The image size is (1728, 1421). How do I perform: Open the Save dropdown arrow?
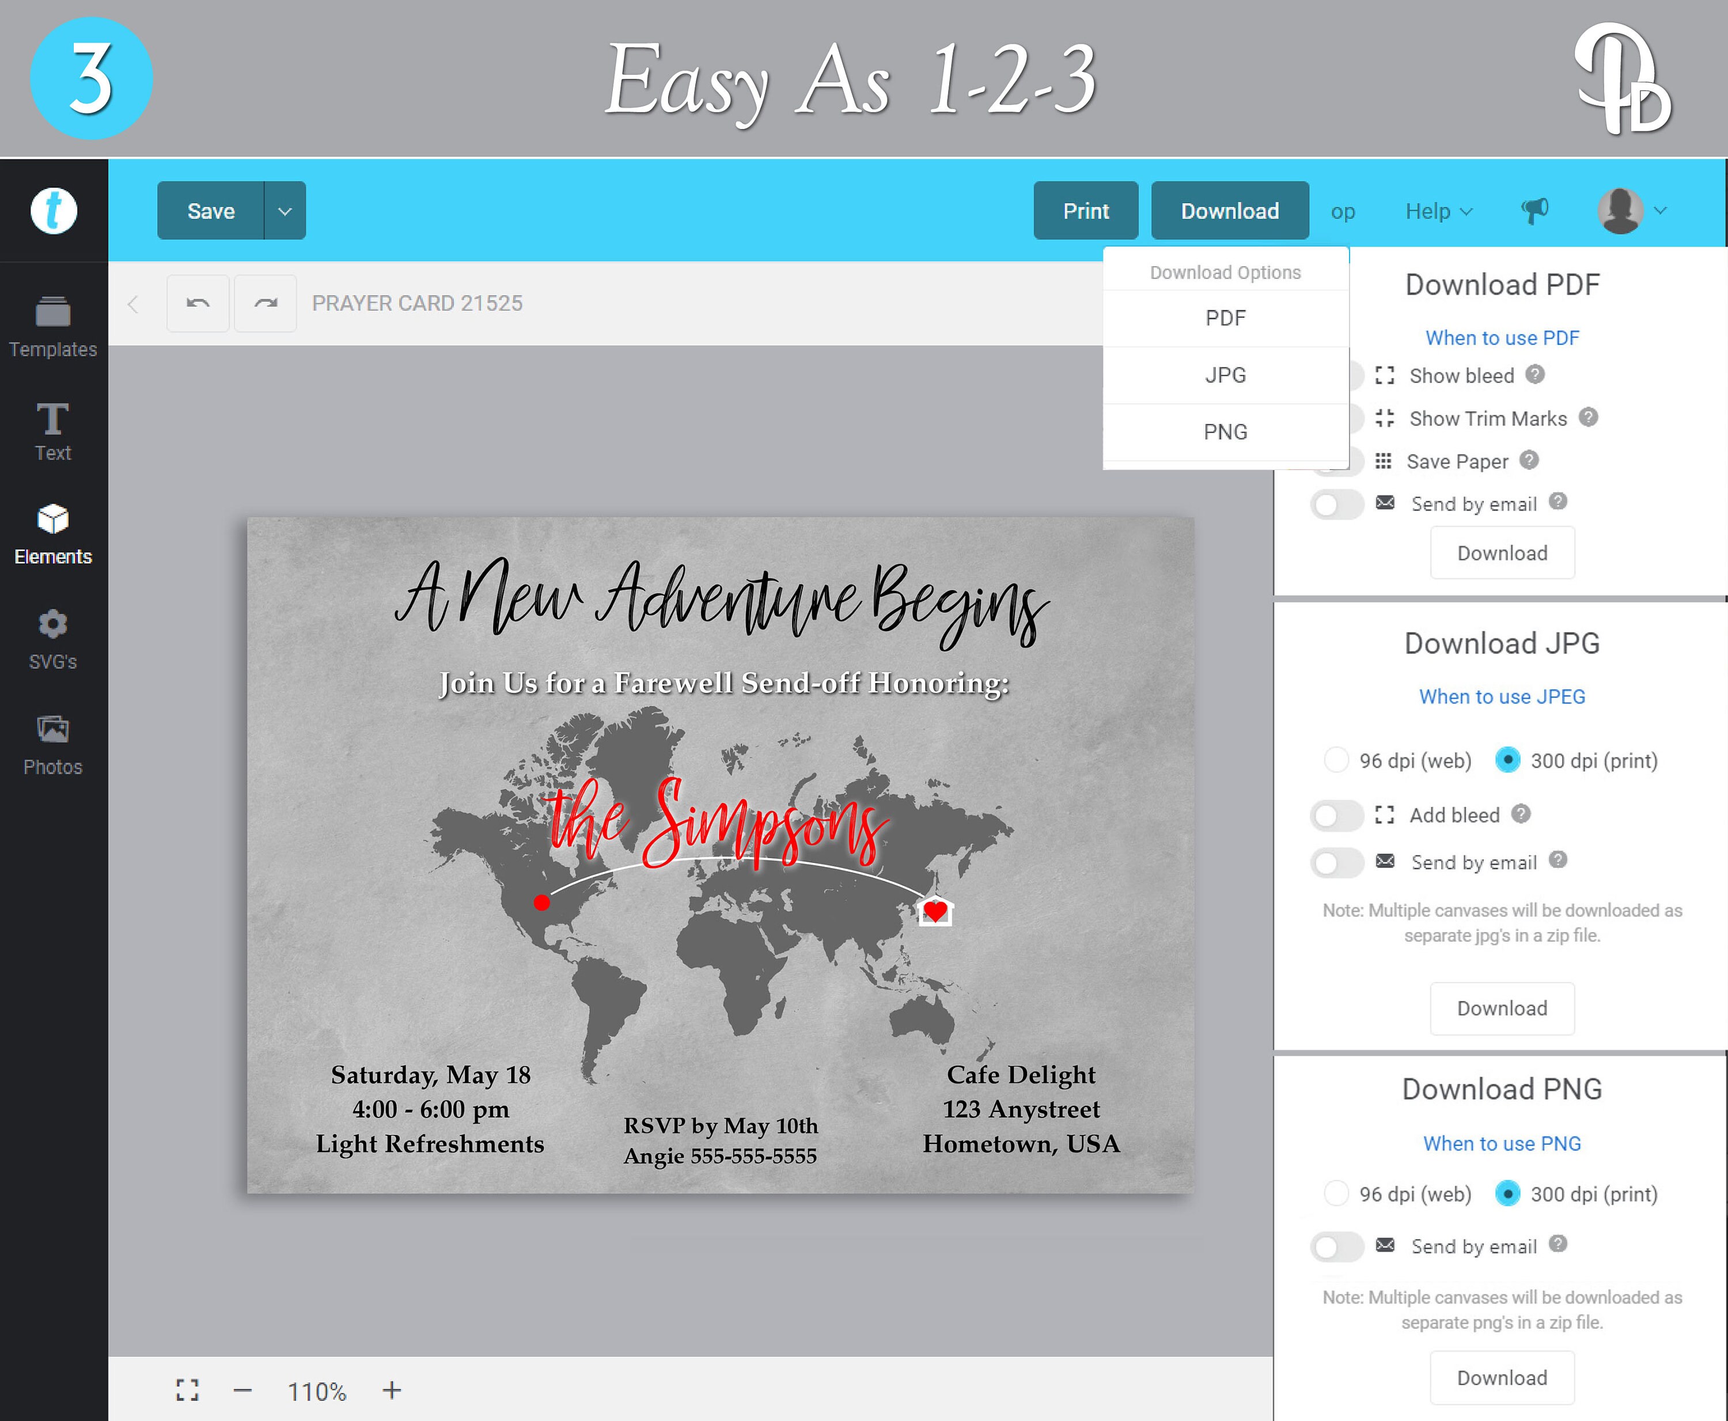tap(285, 211)
